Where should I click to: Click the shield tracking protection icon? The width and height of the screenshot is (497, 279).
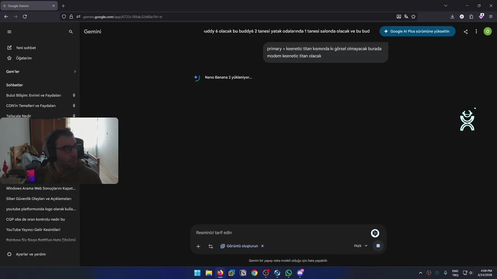tap(64, 17)
